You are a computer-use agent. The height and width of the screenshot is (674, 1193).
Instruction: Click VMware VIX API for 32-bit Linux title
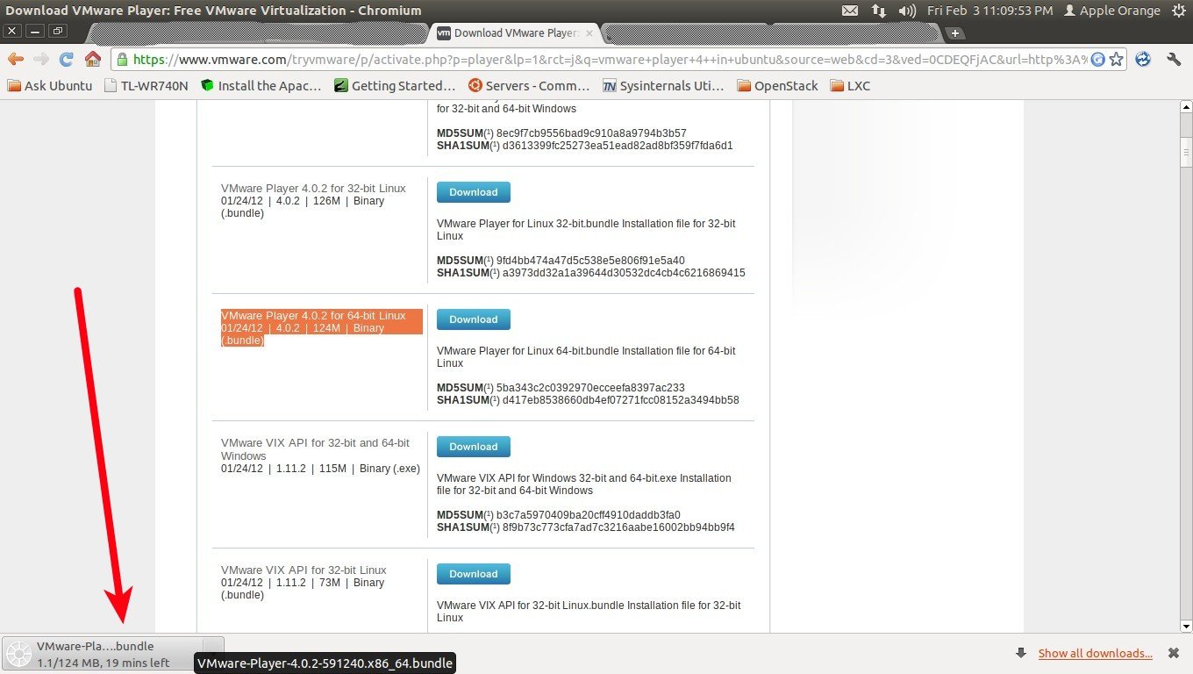point(304,570)
